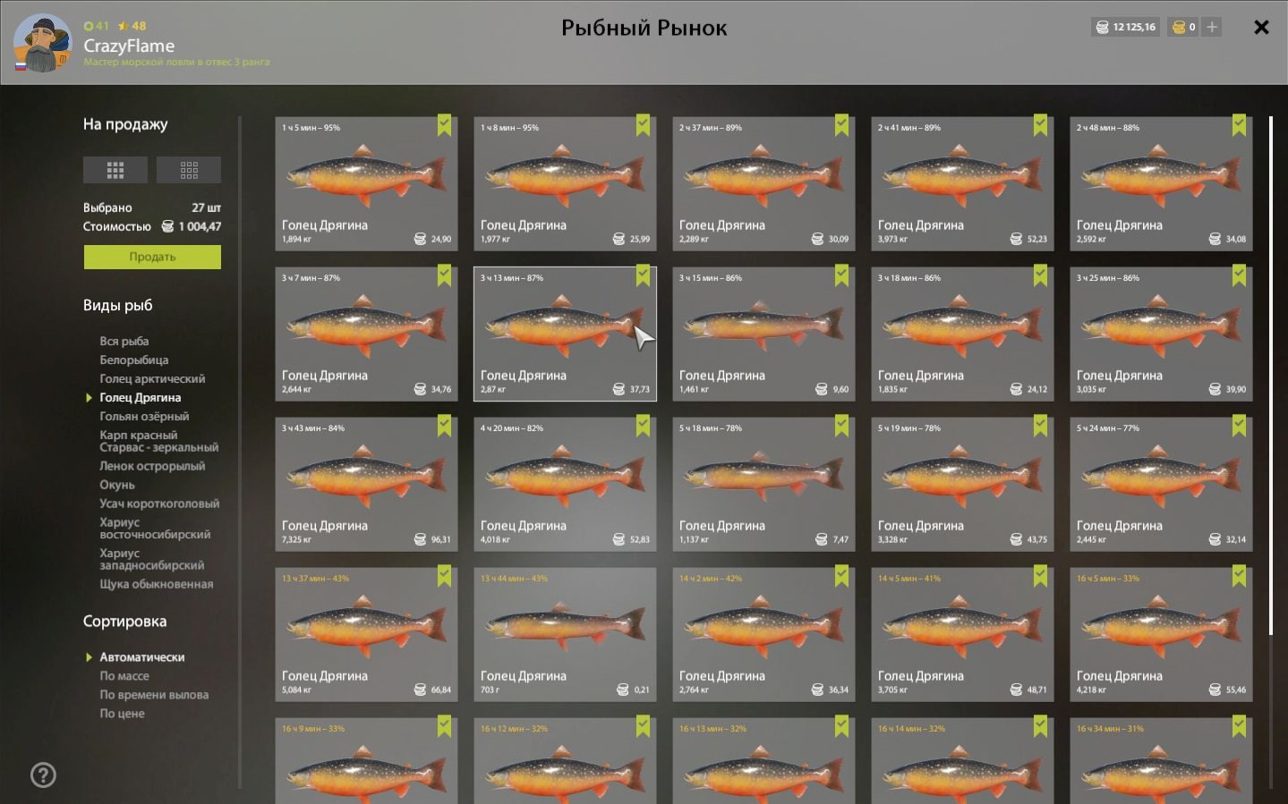Open the help question mark icon
The image size is (1288, 804).
[x=43, y=774]
